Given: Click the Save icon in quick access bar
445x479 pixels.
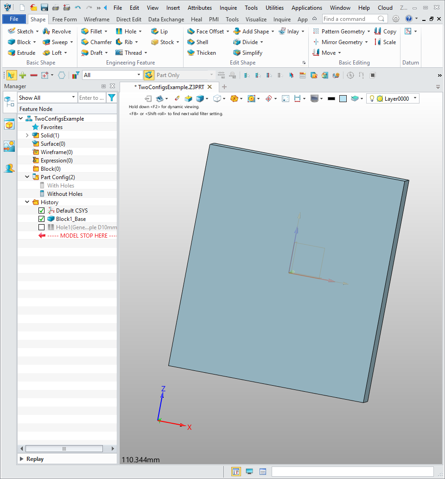Looking at the screenshot, I should pos(44,7).
